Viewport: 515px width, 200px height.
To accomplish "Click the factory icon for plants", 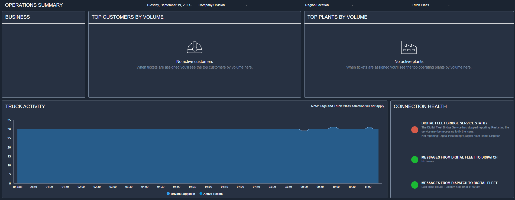I will click(x=409, y=47).
